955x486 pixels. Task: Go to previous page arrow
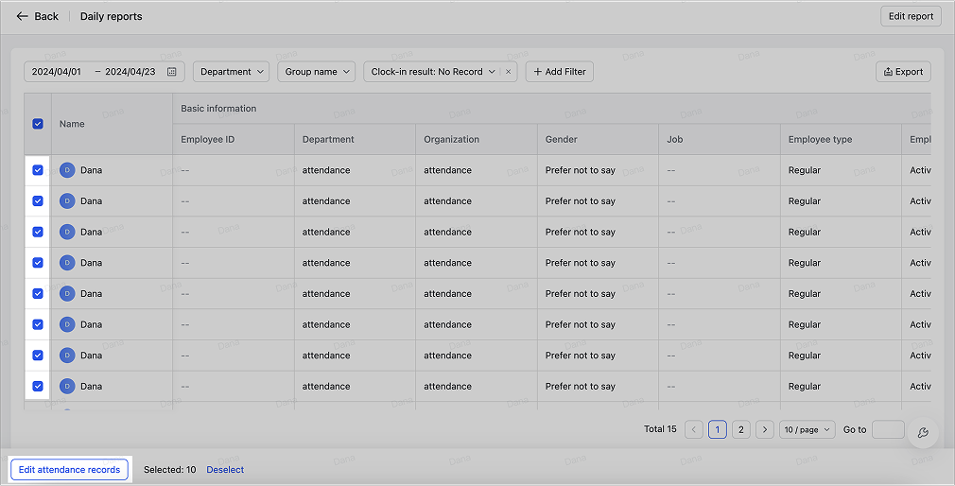pyautogui.click(x=694, y=429)
